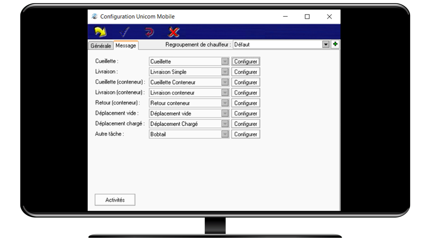
Task: Click the red curved-arrow toolbar icon
Action: point(149,32)
